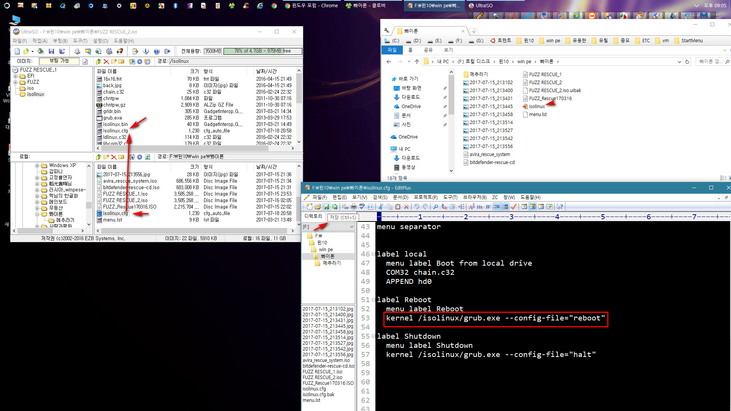
Task: Switch to the Explorer 보기 ribbon tab
Action: 448,50
